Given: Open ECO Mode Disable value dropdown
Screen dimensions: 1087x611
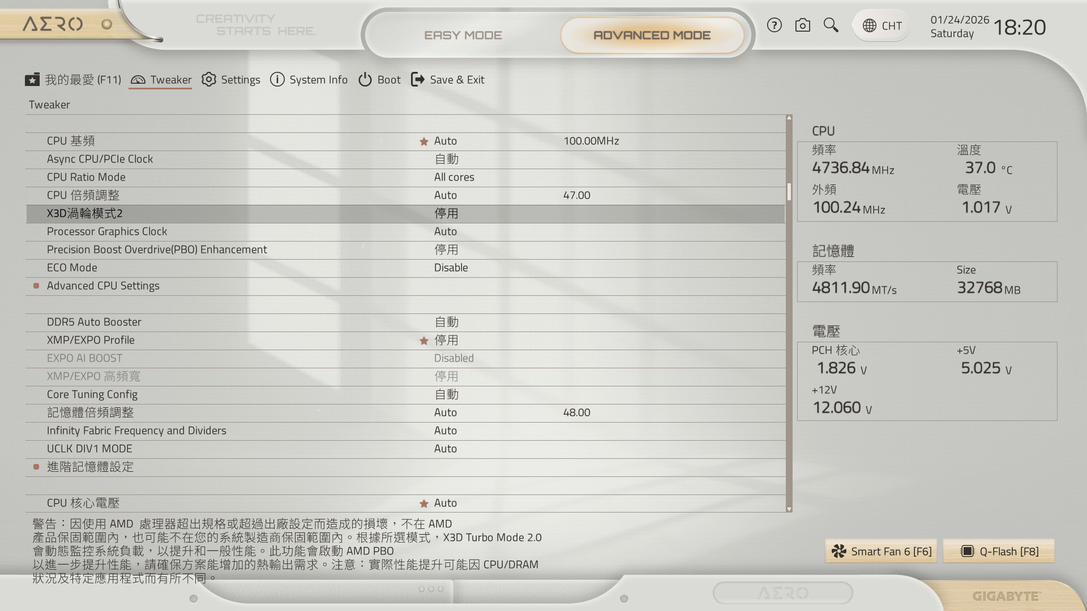Looking at the screenshot, I should [x=451, y=268].
